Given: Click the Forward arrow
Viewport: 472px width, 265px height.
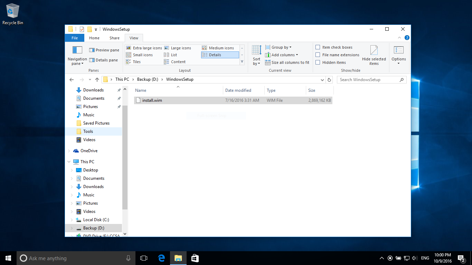Looking at the screenshot, I should point(82,80).
